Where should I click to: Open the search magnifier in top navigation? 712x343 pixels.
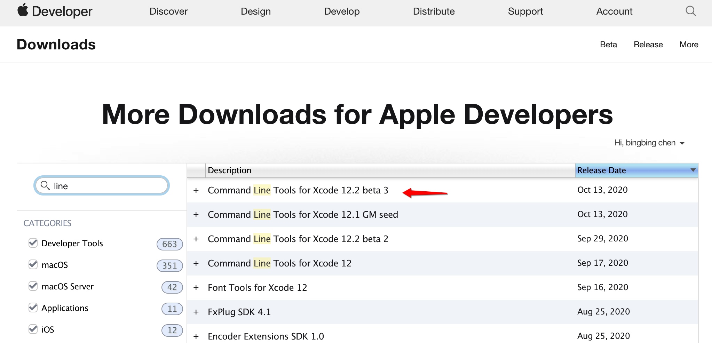point(690,11)
